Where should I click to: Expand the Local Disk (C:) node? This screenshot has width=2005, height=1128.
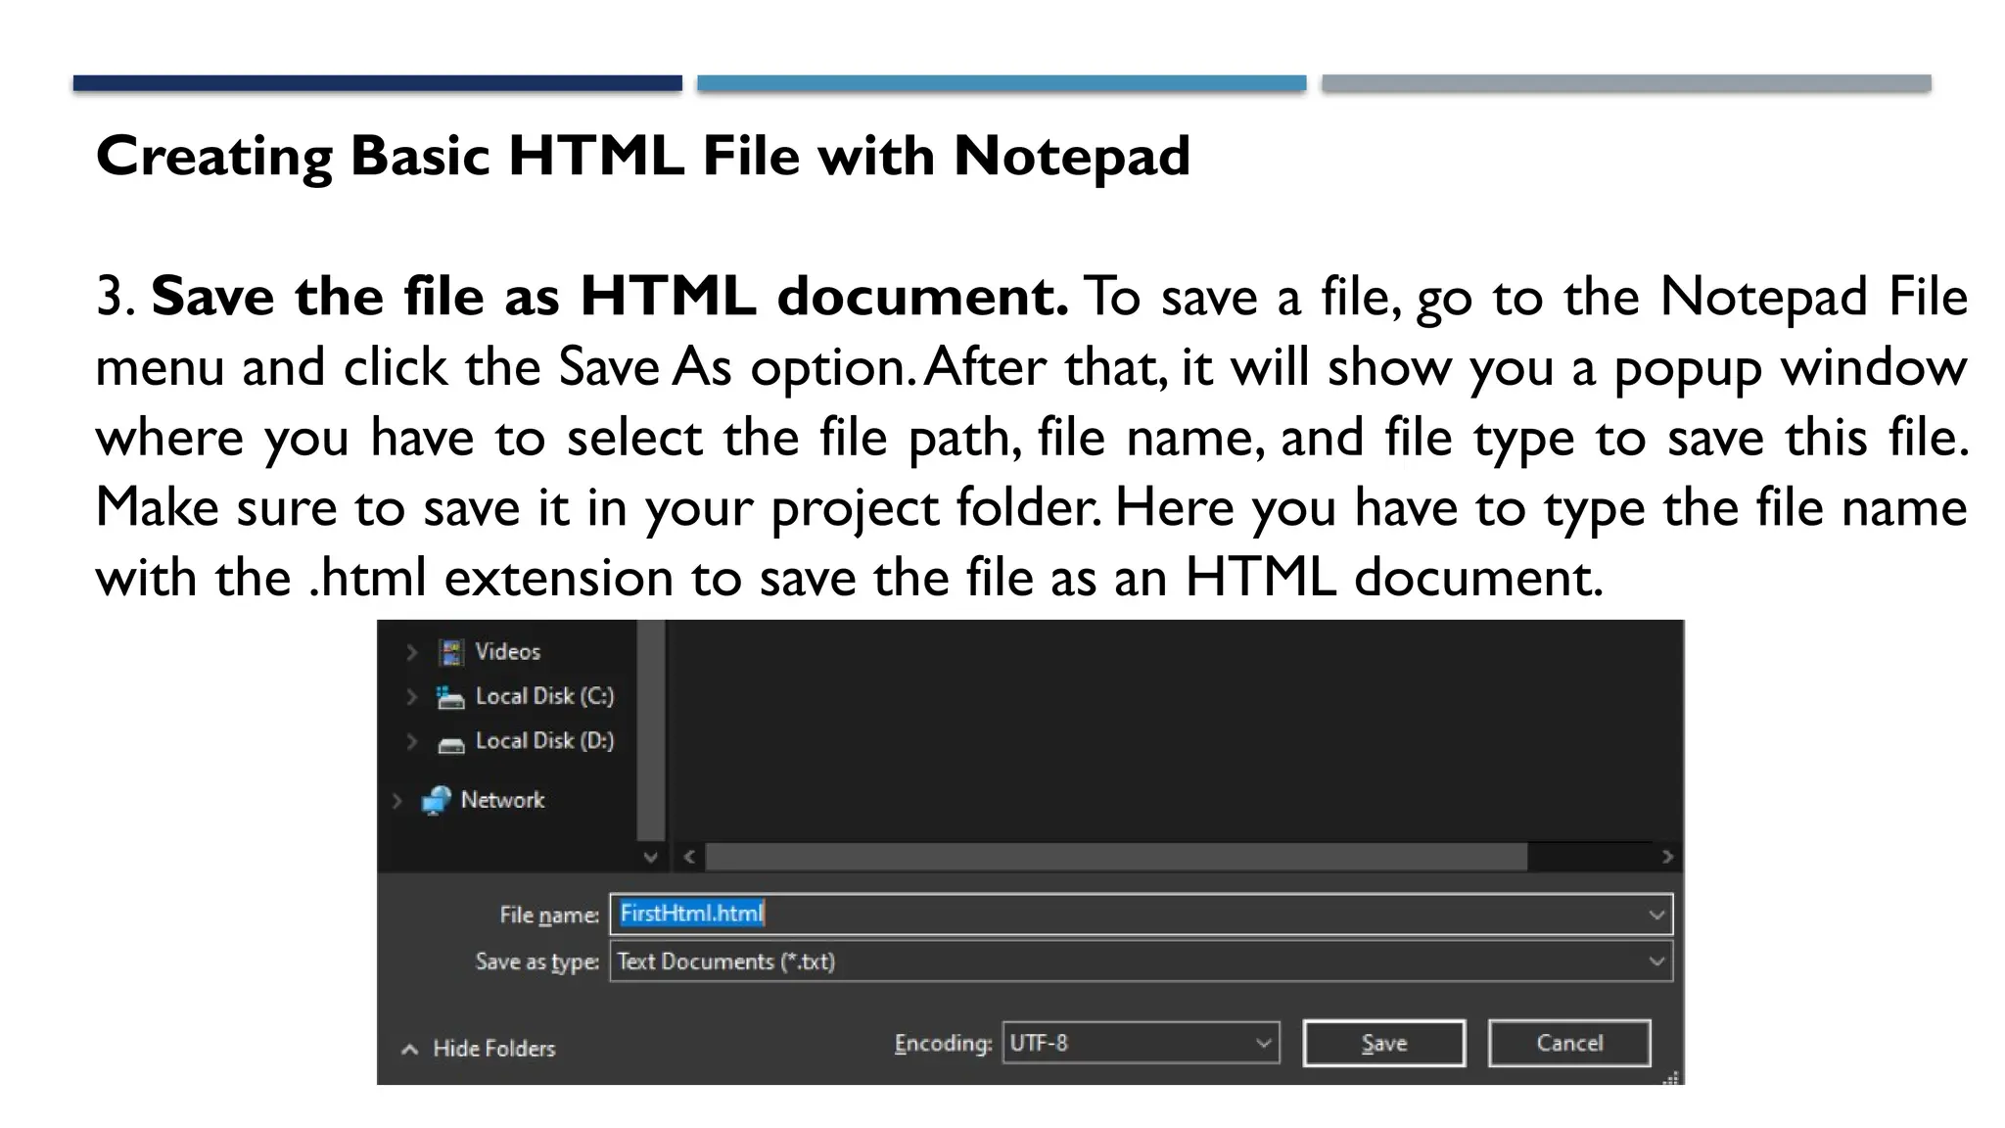tap(412, 696)
